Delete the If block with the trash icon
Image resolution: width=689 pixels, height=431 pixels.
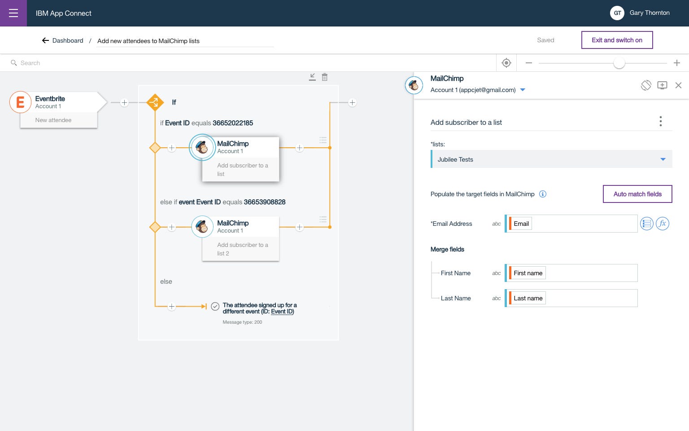pyautogui.click(x=325, y=77)
